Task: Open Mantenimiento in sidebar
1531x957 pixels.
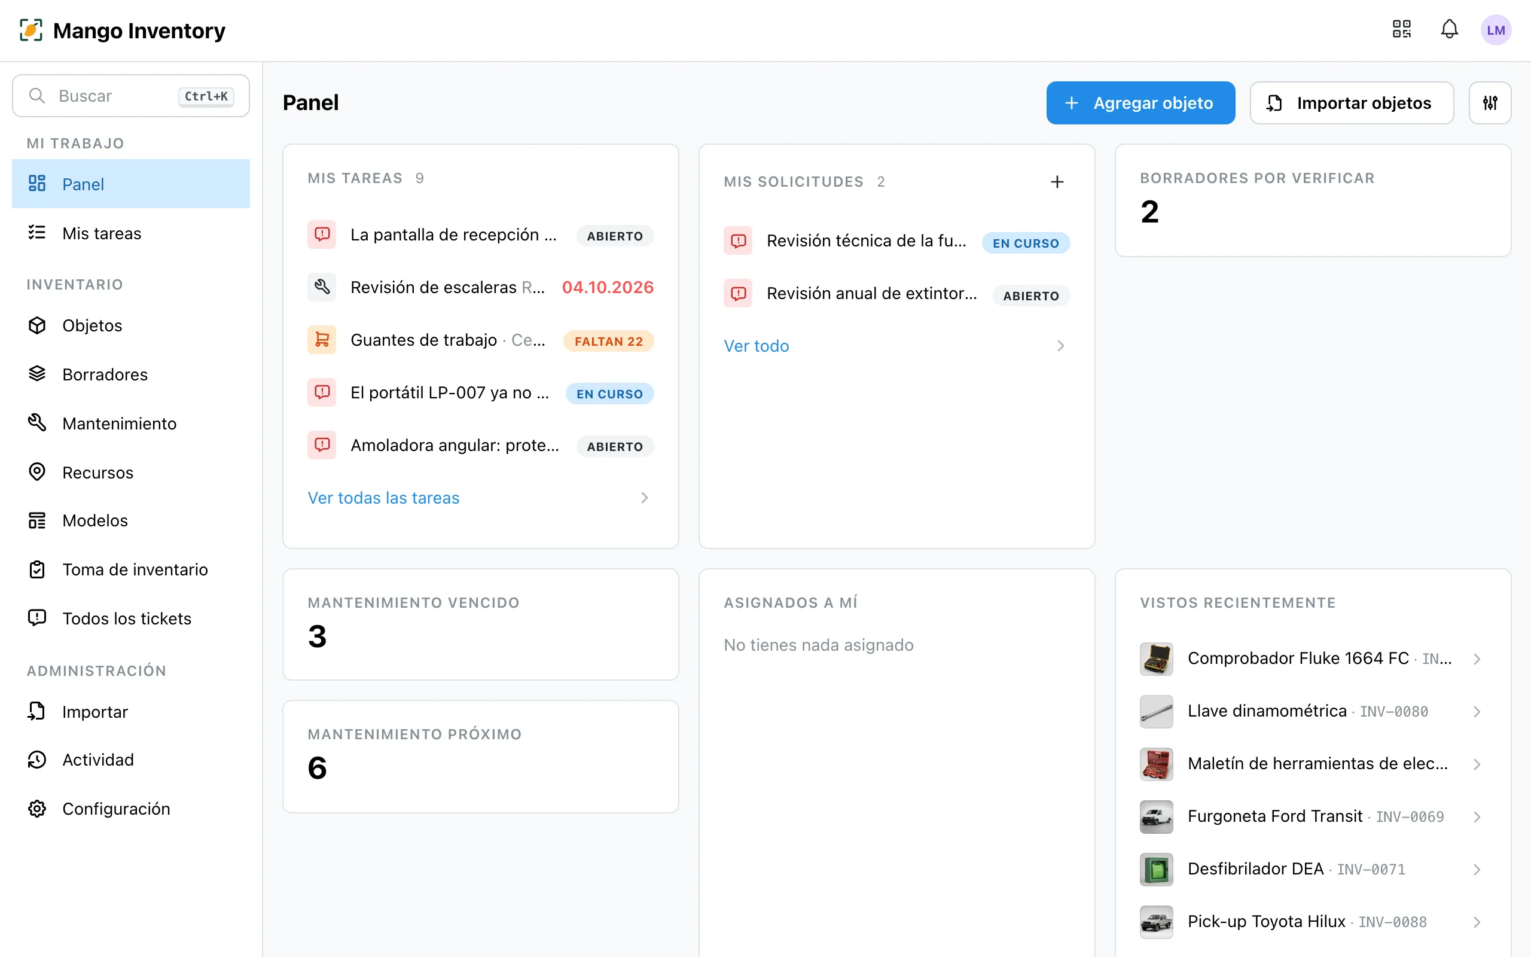Action: pyautogui.click(x=131, y=423)
